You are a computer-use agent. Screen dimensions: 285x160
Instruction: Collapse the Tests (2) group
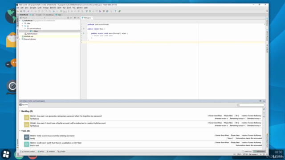(20, 131)
